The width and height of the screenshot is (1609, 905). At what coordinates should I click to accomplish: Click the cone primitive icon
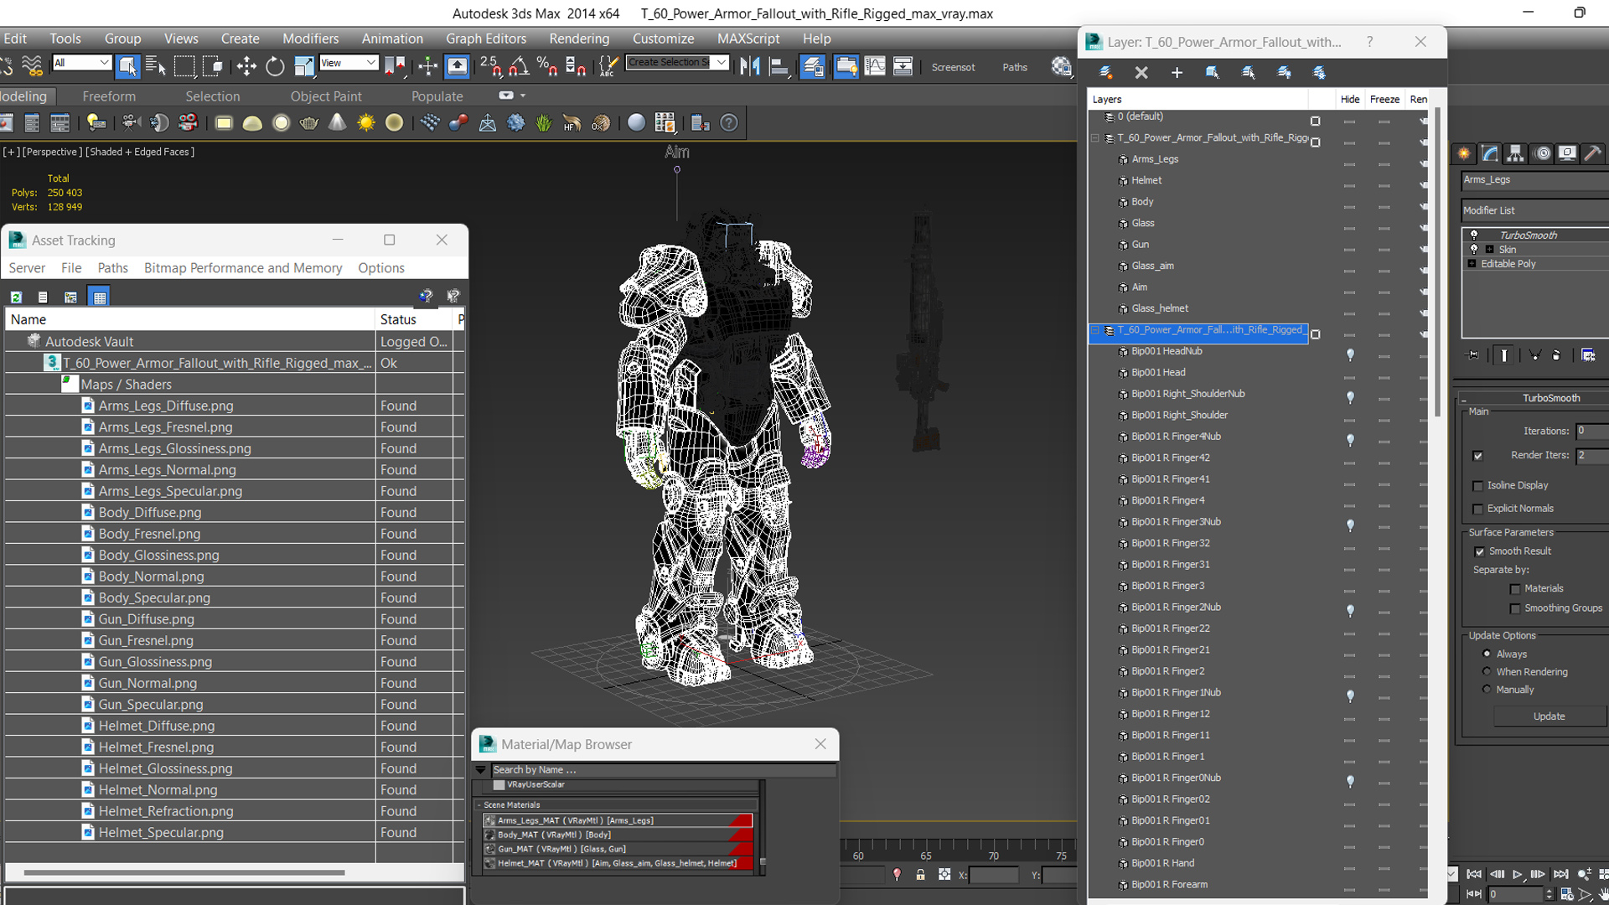click(x=337, y=123)
